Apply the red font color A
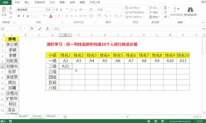Viewport: 206px width, 123px height. click(x=51, y=16)
